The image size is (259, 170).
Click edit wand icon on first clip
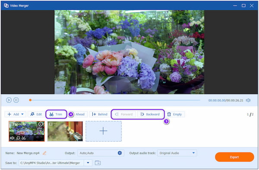(18, 138)
